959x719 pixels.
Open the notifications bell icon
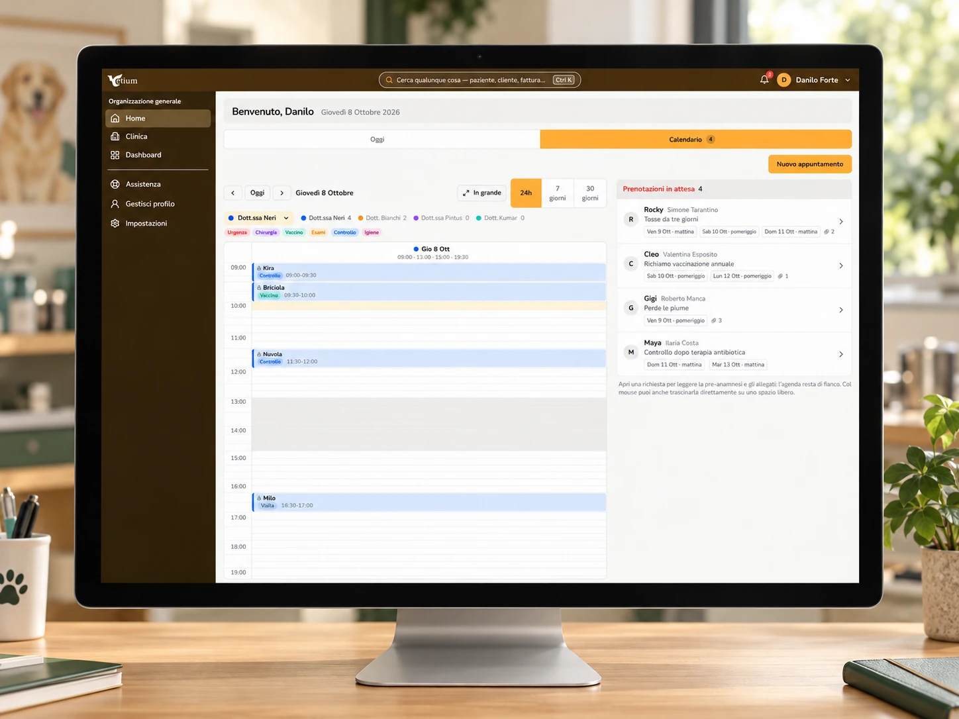coord(764,79)
